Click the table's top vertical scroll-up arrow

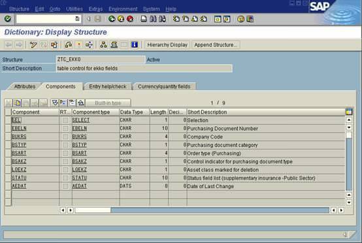pyautogui.click(x=349, y=120)
